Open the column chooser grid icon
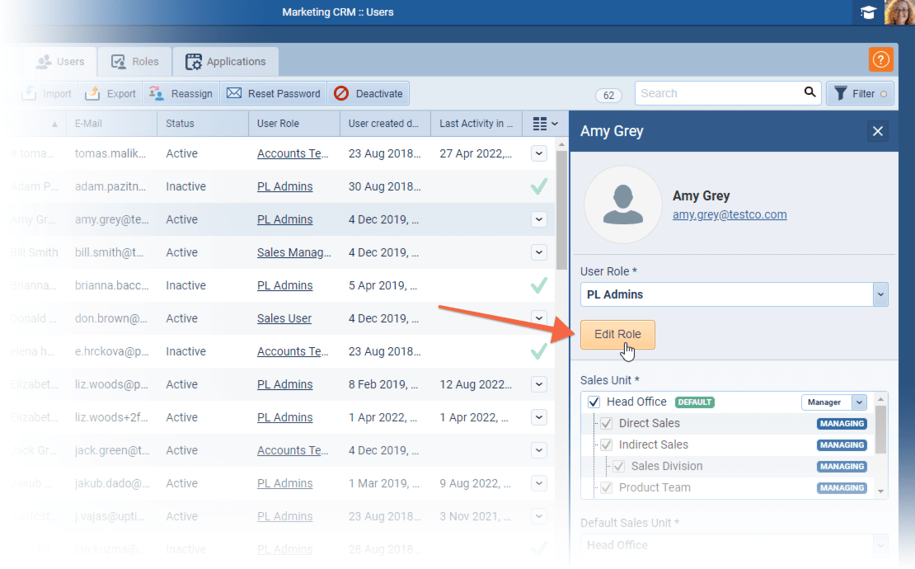Viewport: 915px width, 569px height. click(544, 124)
